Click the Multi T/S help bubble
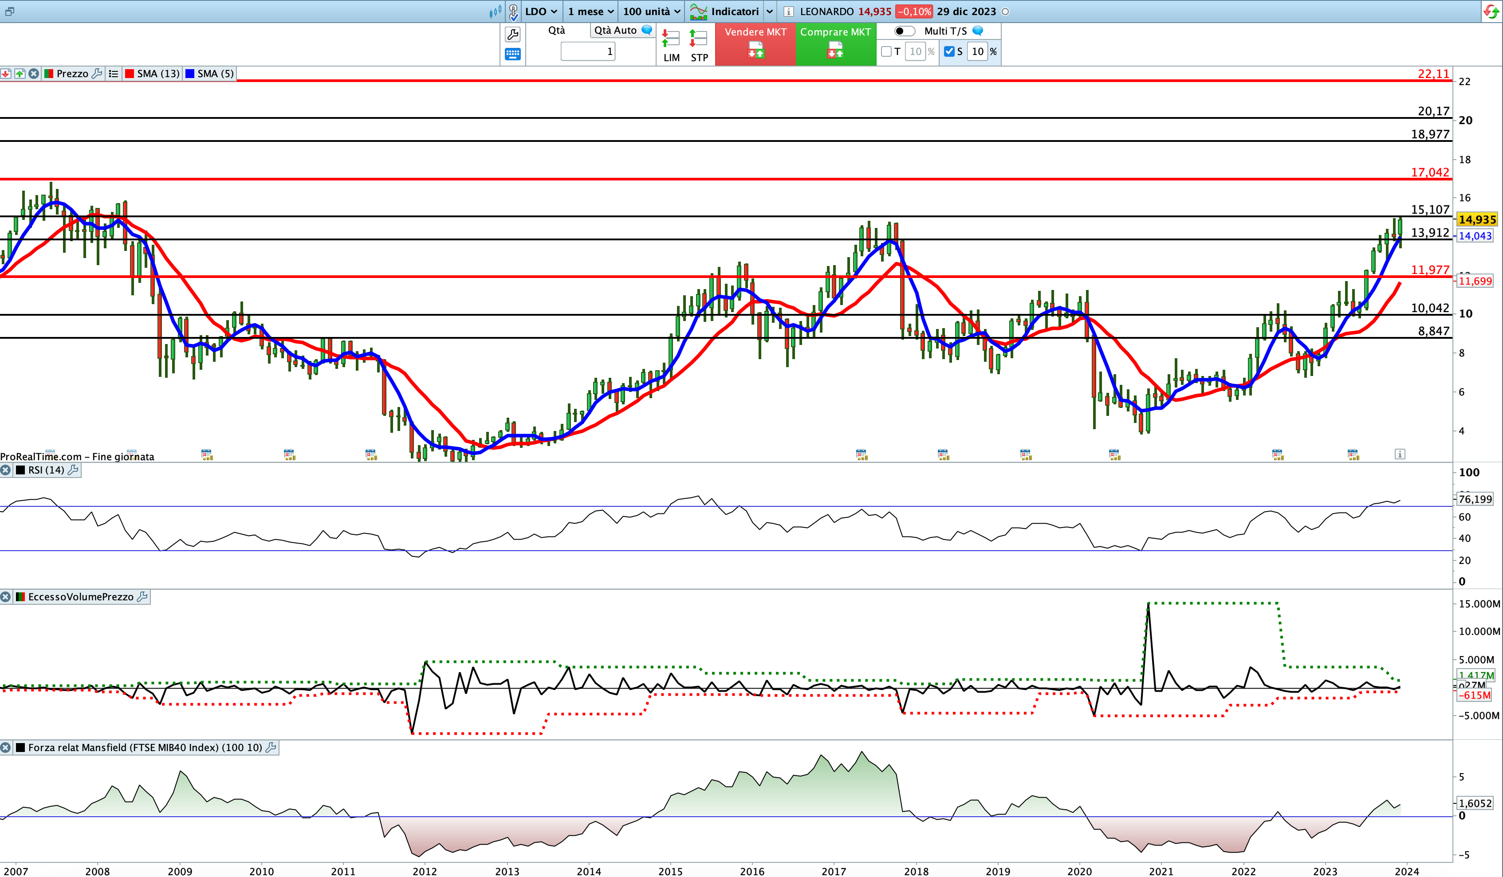1503x877 pixels. (x=978, y=31)
